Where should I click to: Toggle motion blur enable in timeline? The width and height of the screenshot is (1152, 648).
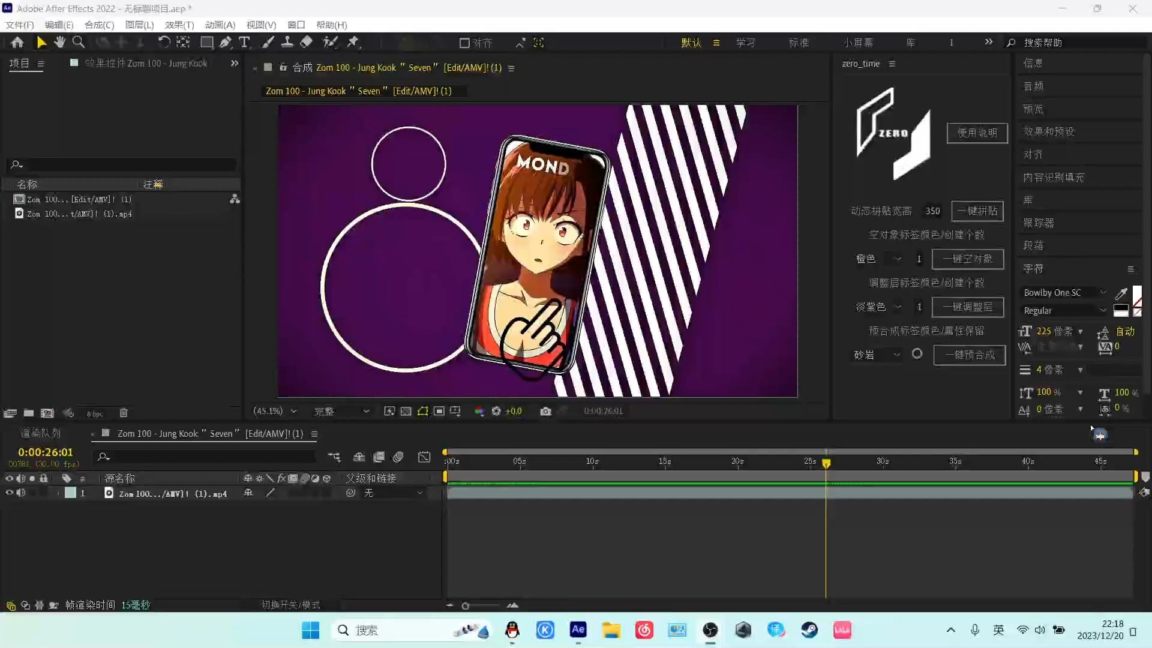[x=398, y=457]
